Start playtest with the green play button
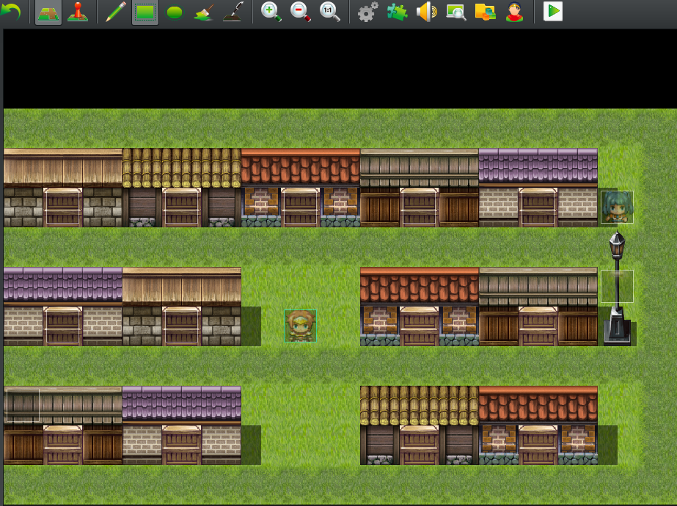 (x=552, y=12)
